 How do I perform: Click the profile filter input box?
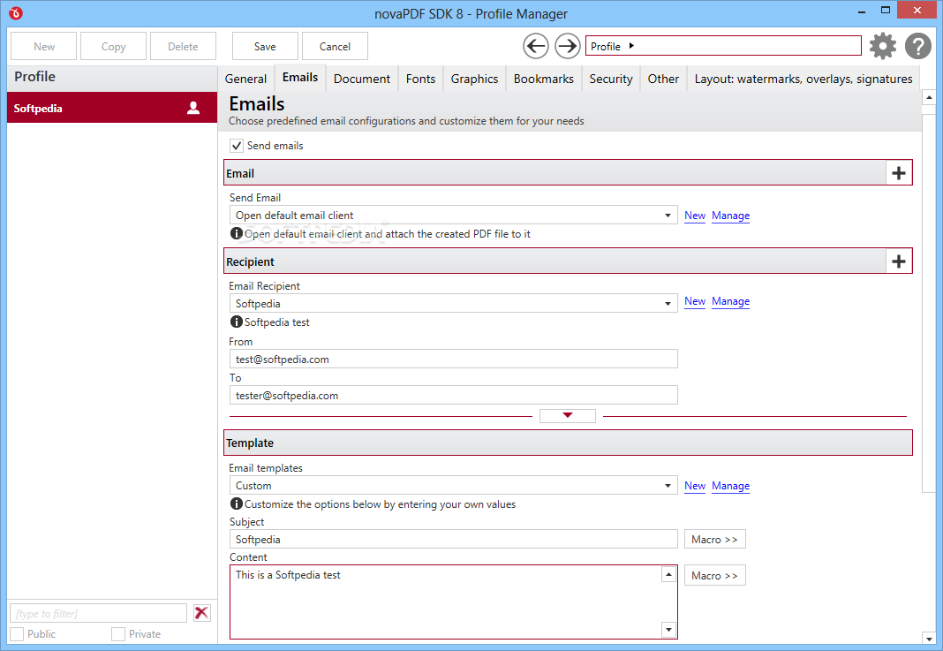[x=99, y=613]
